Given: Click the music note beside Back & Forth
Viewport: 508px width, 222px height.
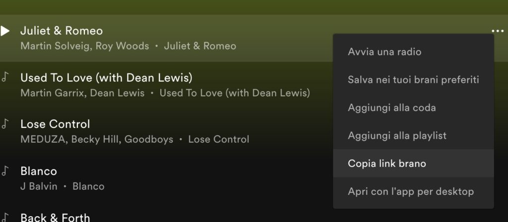Looking at the screenshot, I should pyautogui.click(x=5, y=218).
